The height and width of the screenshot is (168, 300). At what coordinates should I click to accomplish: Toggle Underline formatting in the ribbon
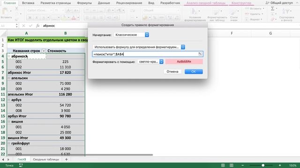pos(44,18)
